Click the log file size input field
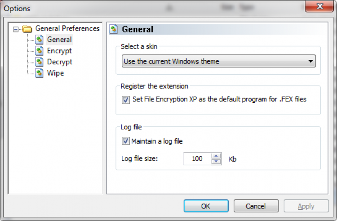Screen dimensions: 337x221 pos(197,159)
